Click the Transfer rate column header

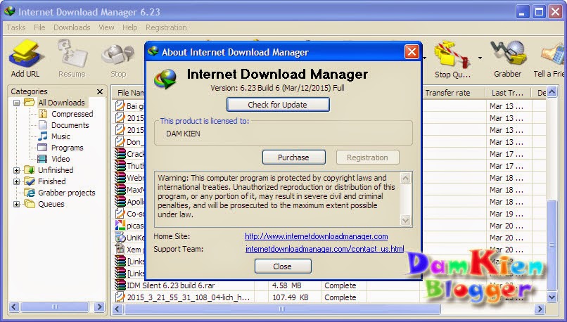coord(453,93)
